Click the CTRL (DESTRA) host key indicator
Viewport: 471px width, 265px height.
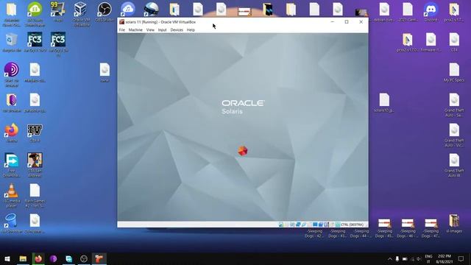tap(352, 225)
